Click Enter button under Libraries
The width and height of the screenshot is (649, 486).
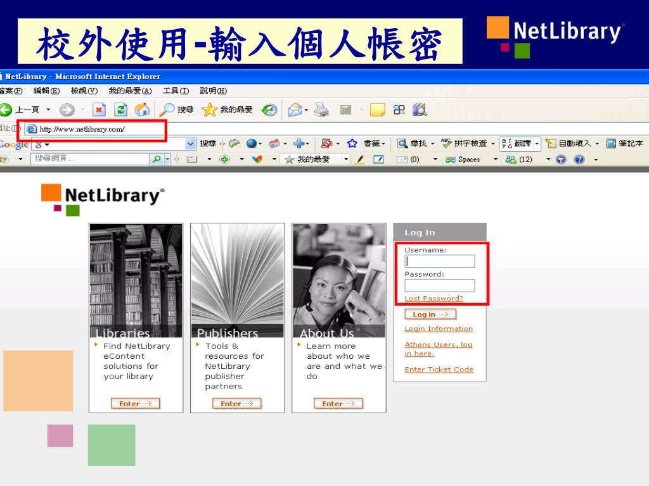coord(136,403)
